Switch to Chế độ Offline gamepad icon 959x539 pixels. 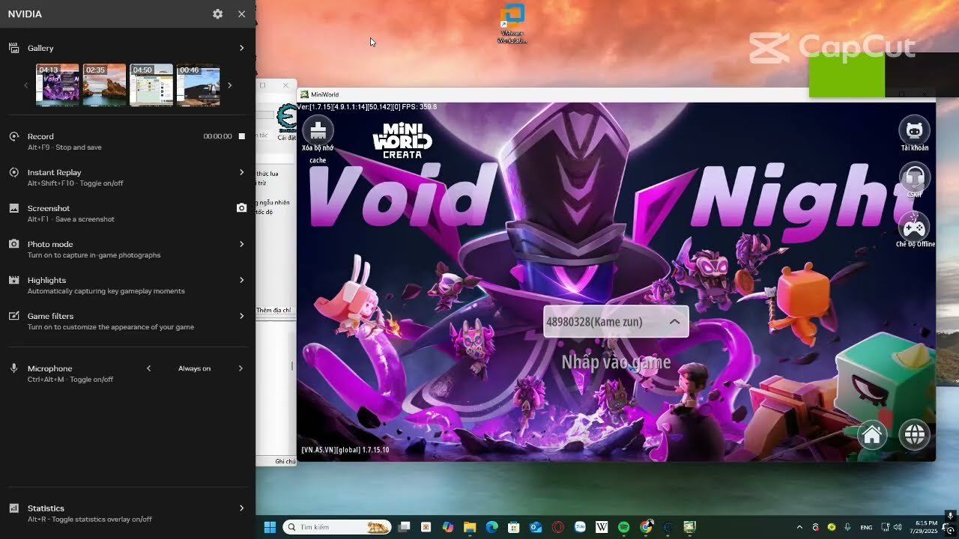click(x=914, y=227)
